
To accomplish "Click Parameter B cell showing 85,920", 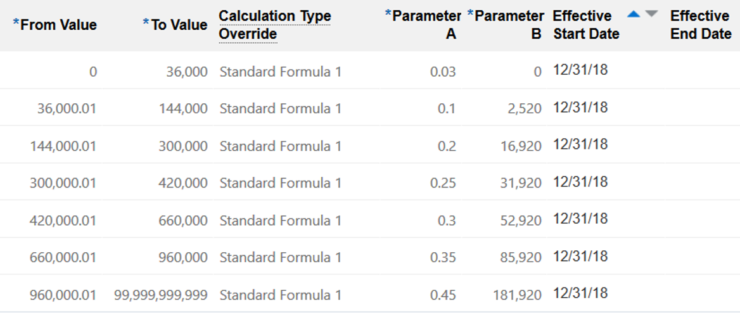I will tap(518, 258).
